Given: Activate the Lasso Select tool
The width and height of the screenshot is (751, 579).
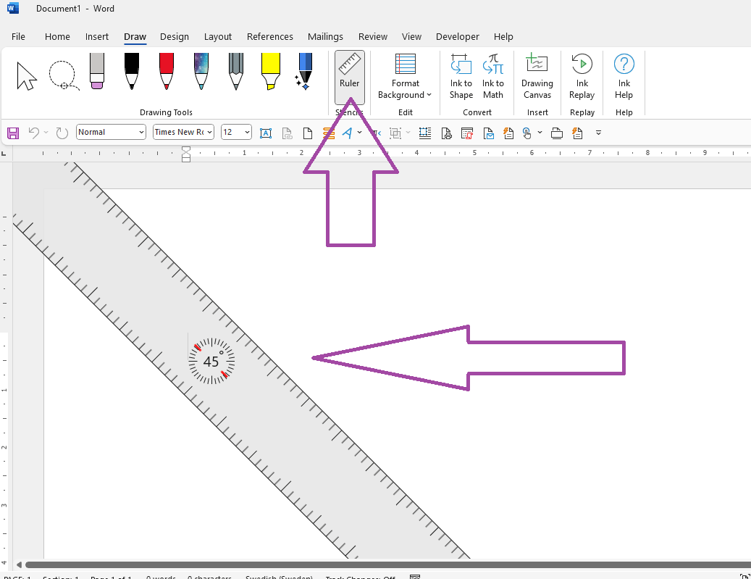Looking at the screenshot, I should coord(63,75).
